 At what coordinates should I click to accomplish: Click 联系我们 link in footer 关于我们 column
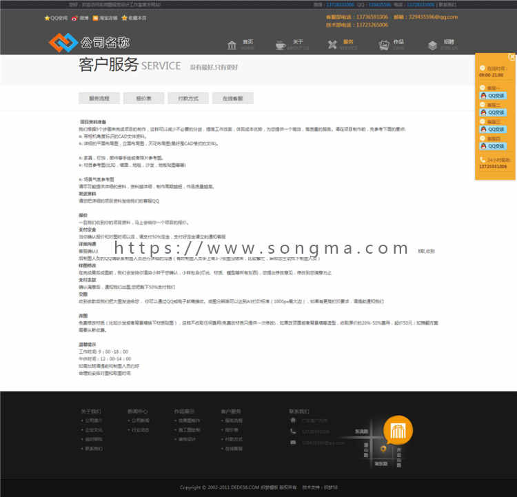point(94,449)
